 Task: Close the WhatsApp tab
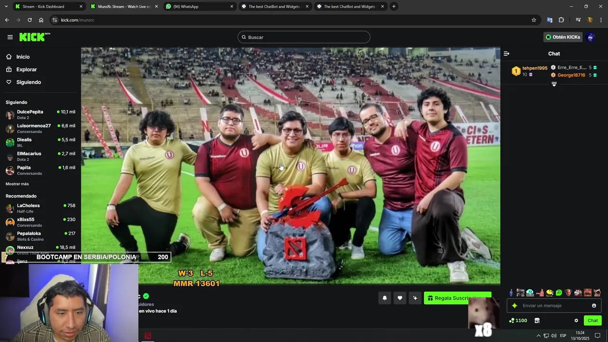pyautogui.click(x=232, y=7)
